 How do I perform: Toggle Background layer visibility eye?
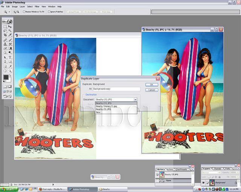coord(203,183)
